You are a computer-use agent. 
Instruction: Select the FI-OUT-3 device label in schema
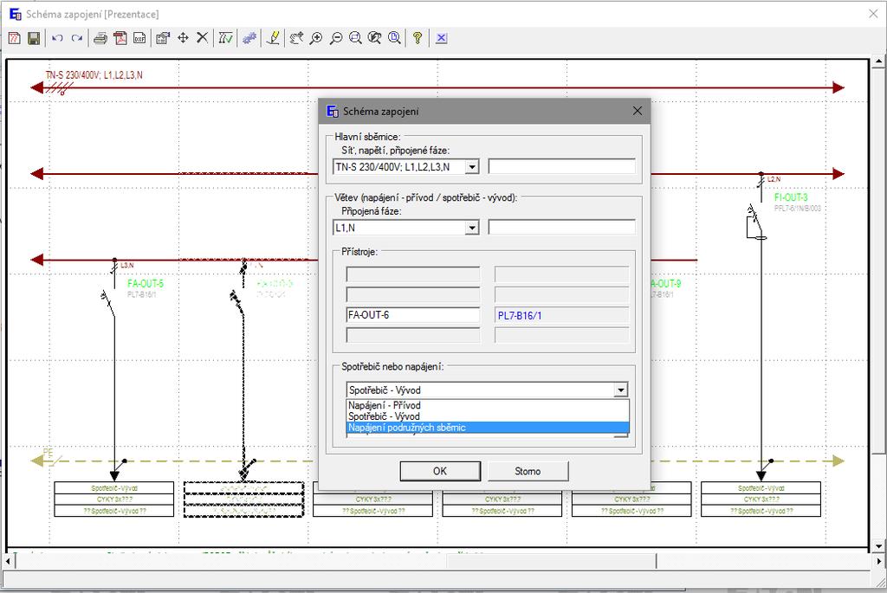tap(791, 197)
